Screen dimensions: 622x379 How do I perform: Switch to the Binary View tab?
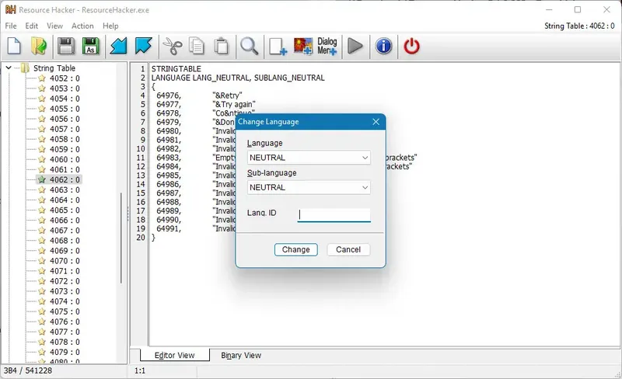[241, 355]
